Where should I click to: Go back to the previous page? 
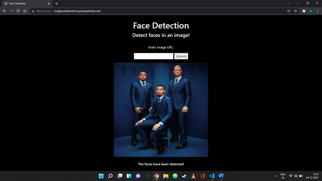tap(4, 11)
